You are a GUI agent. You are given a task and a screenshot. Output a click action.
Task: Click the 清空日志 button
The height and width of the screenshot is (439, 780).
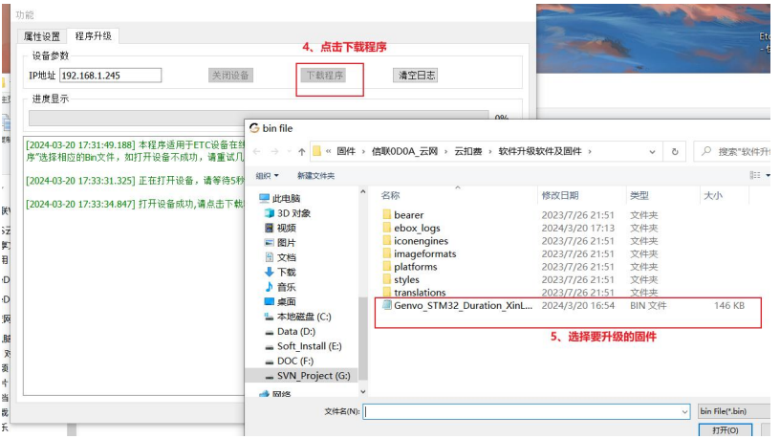[417, 76]
